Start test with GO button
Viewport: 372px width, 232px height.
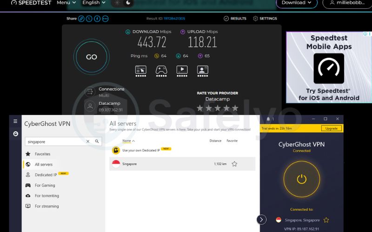click(92, 57)
